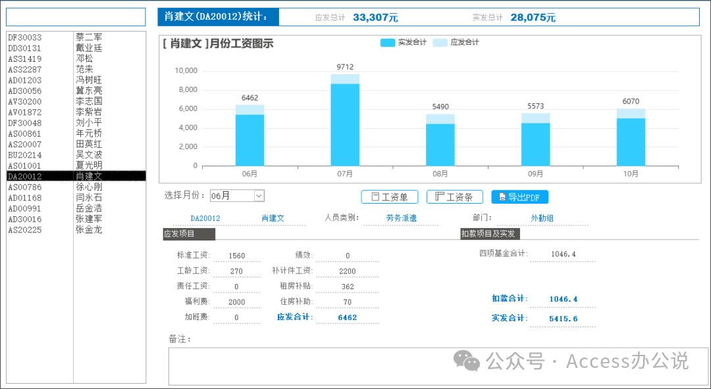The image size is (711, 389).
Task: Click the 06月 bar in chart
Action: 250,135
